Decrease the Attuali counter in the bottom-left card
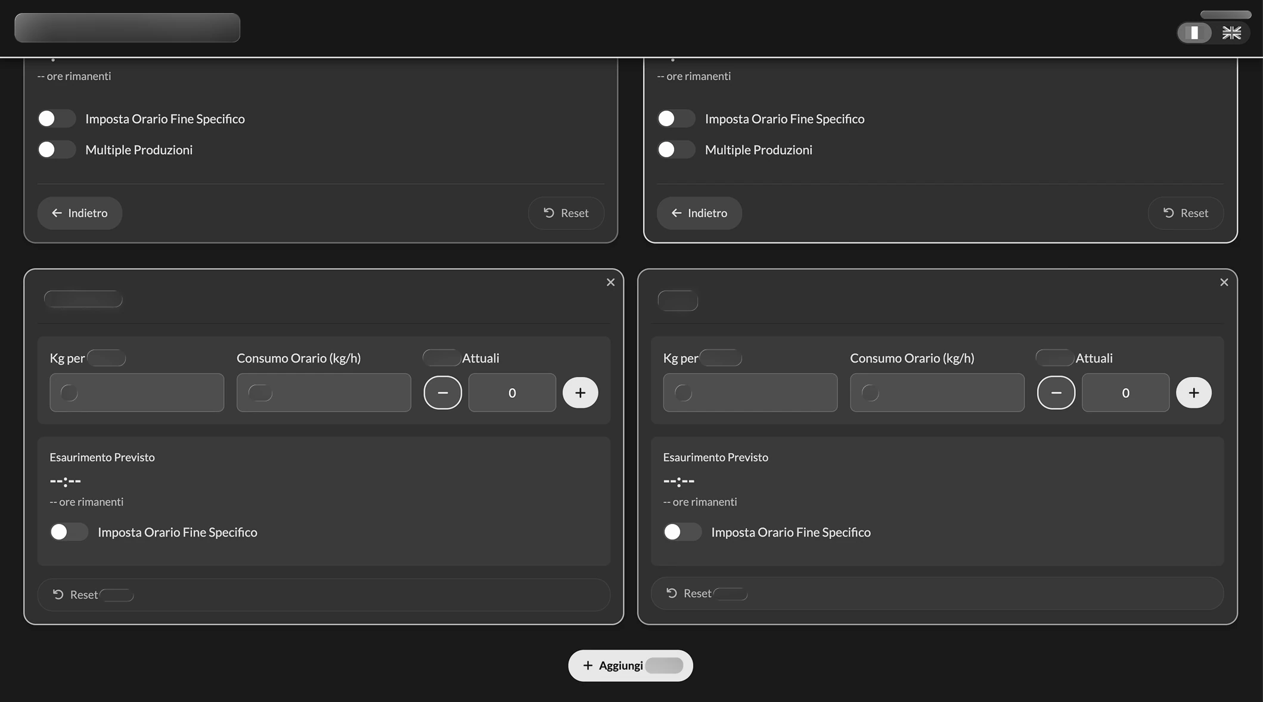 442,392
